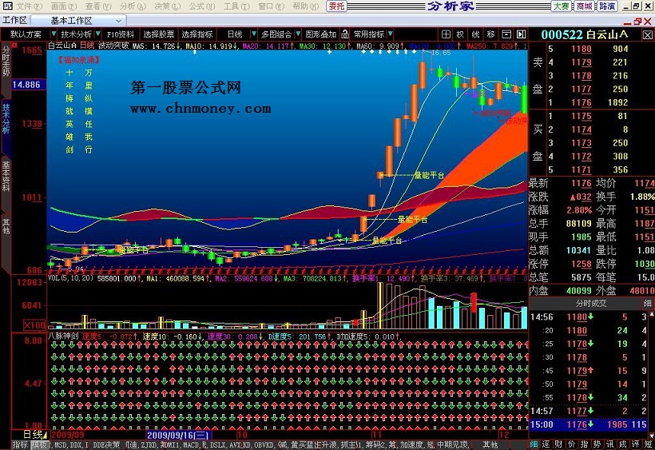Viewport: 655px width, 450px height.
Task: Click the 商城 button in title bar
Action: (x=584, y=6)
